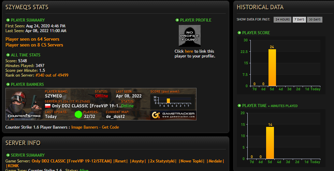Click the green online status dot in the banner
The image size is (334, 171).
pyautogui.click(x=78, y=115)
